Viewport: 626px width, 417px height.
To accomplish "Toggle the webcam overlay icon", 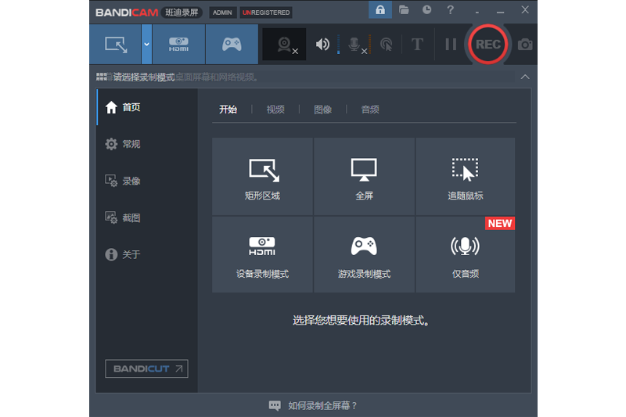I will (284, 45).
